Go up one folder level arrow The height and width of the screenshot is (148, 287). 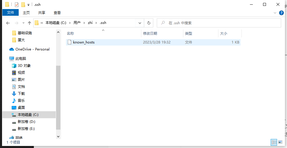tap(29, 23)
